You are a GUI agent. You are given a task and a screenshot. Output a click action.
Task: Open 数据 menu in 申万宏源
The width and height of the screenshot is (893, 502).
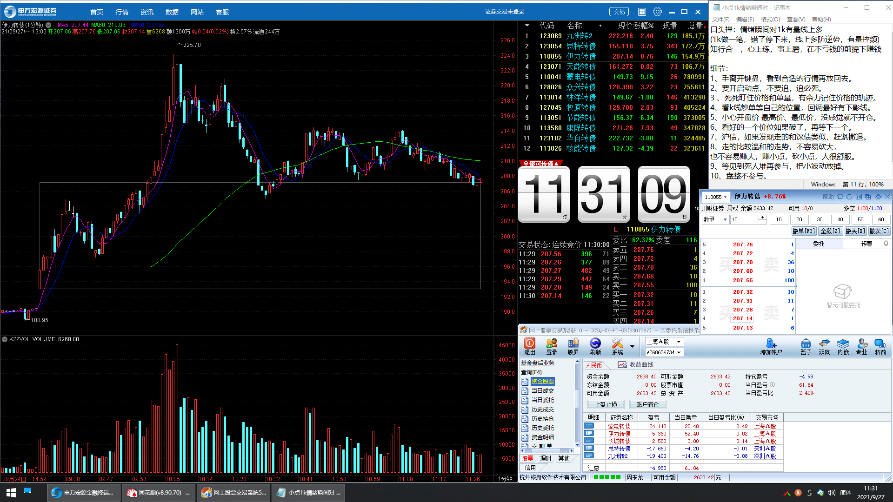[172, 12]
